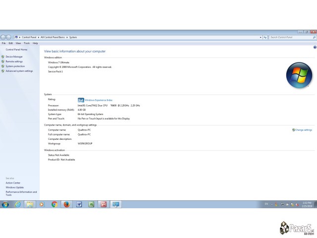Click Advanced system settings link
This screenshot has height=238, width=317.
(x=19, y=71)
